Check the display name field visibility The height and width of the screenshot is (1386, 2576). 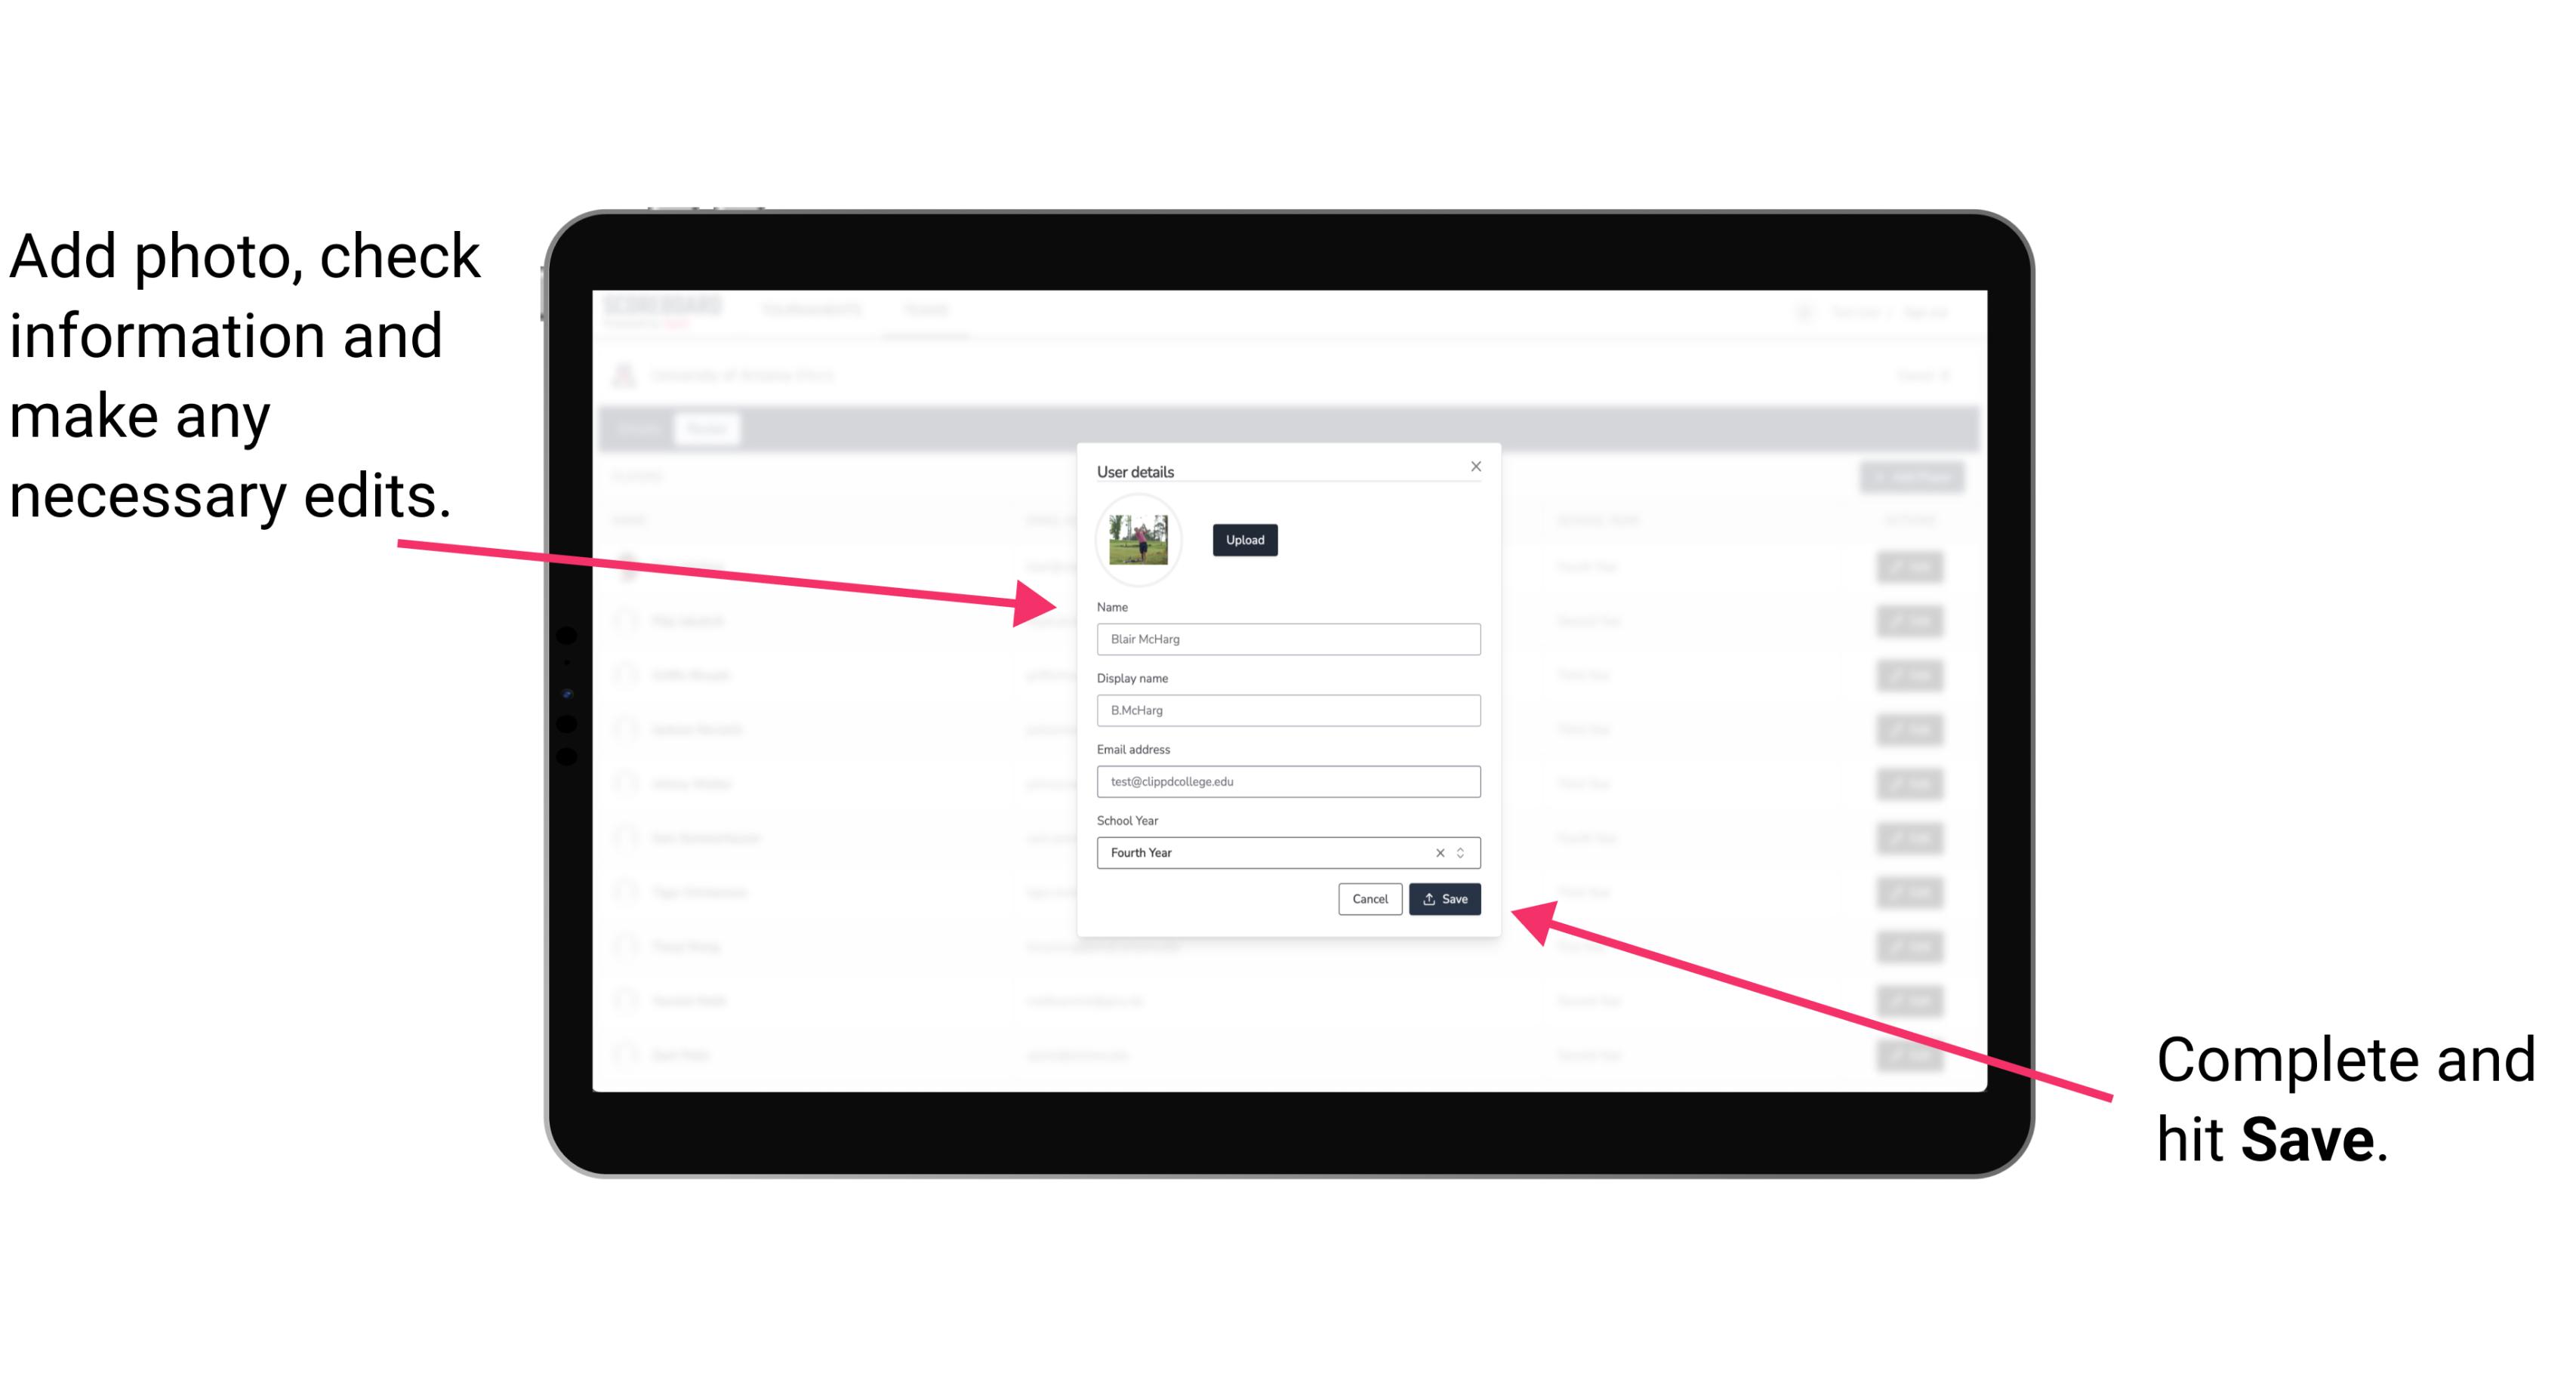point(1287,710)
